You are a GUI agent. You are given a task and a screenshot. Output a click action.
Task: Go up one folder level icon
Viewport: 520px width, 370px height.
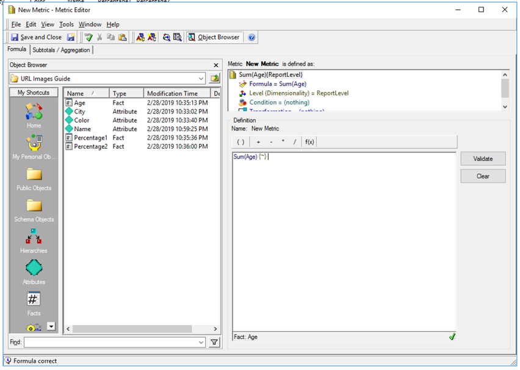214,79
